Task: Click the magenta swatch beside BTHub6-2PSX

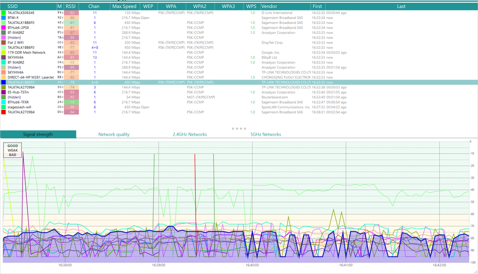Action: tap(3, 28)
